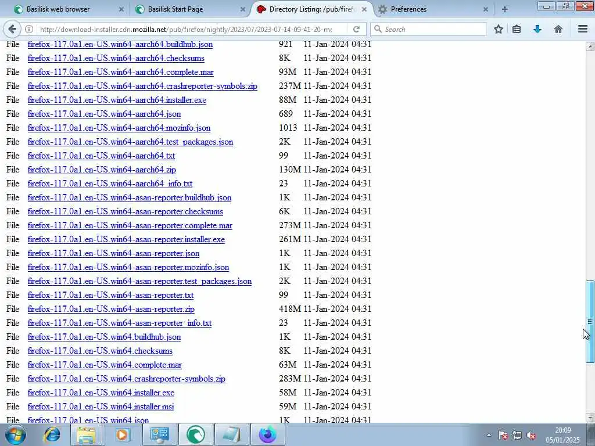Image resolution: width=595 pixels, height=446 pixels.
Task: Open win64-aarch64.mozinfo.json link
Action: click(x=119, y=128)
